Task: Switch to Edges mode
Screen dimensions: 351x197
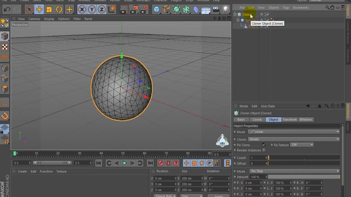Action: tap(5, 79)
